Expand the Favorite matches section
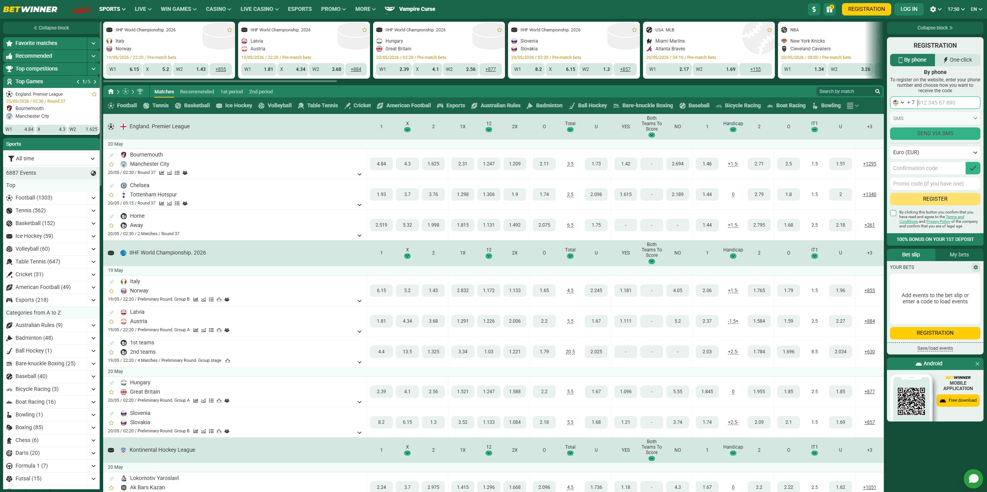The image size is (987, 492). click(93, 43)
